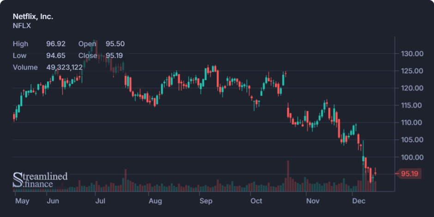This screenshot has width=434, height=217.
Task: Click the Oct label on time axis
Action: (256, 201)
